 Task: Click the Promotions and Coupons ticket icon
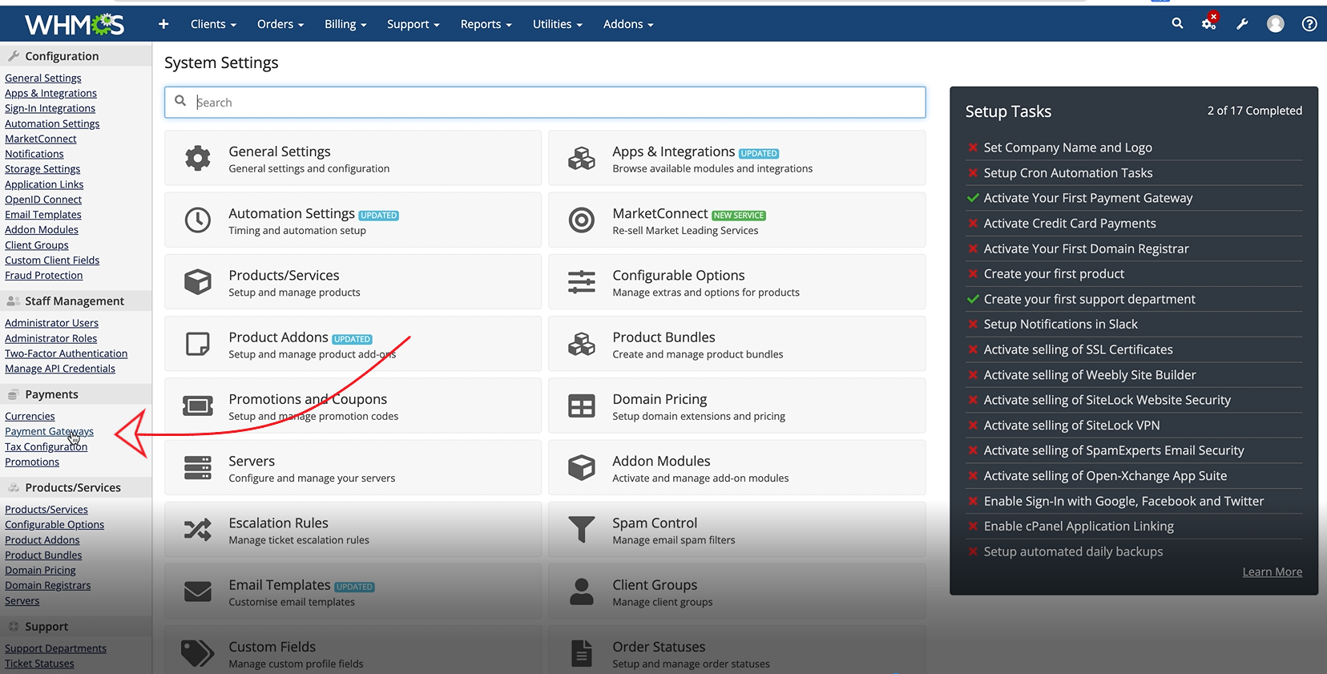point(198,406)
